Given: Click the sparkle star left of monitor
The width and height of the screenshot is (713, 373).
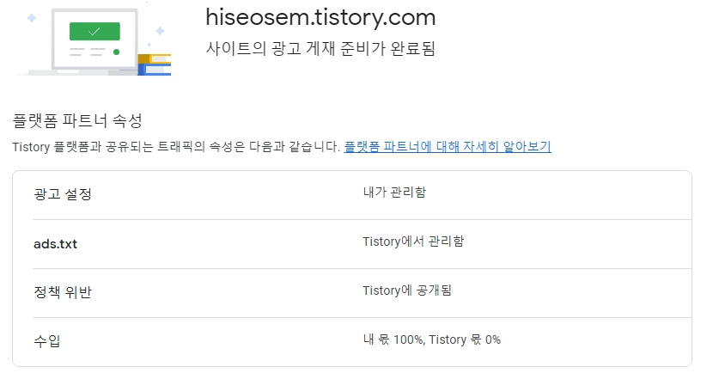Looking at the screenshot, I should (32, 17).
